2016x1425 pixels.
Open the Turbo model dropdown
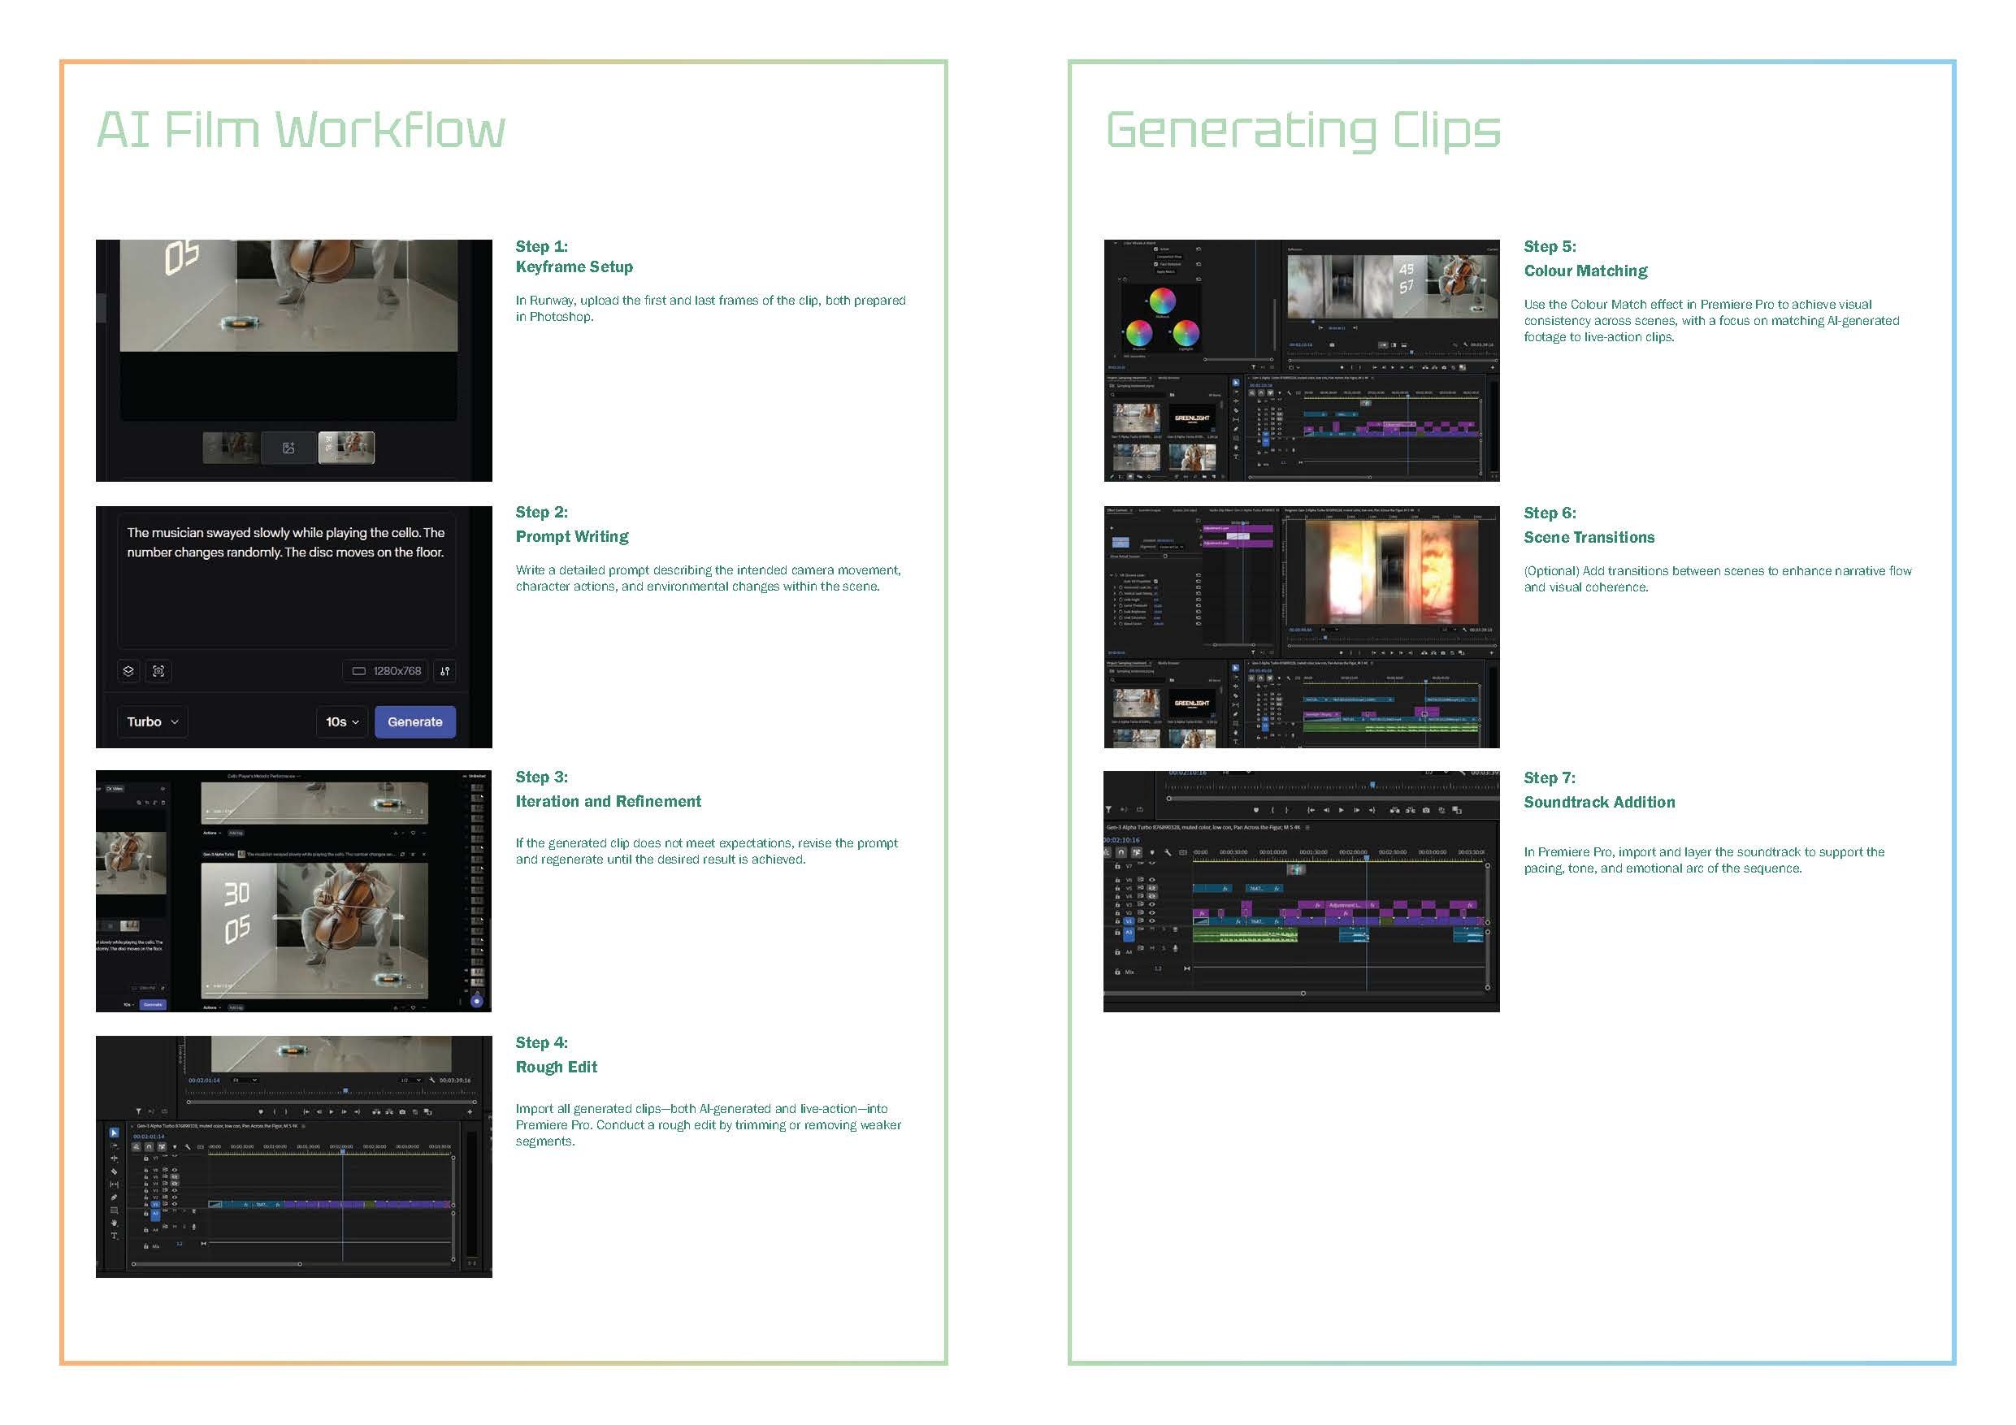[152, 721]
